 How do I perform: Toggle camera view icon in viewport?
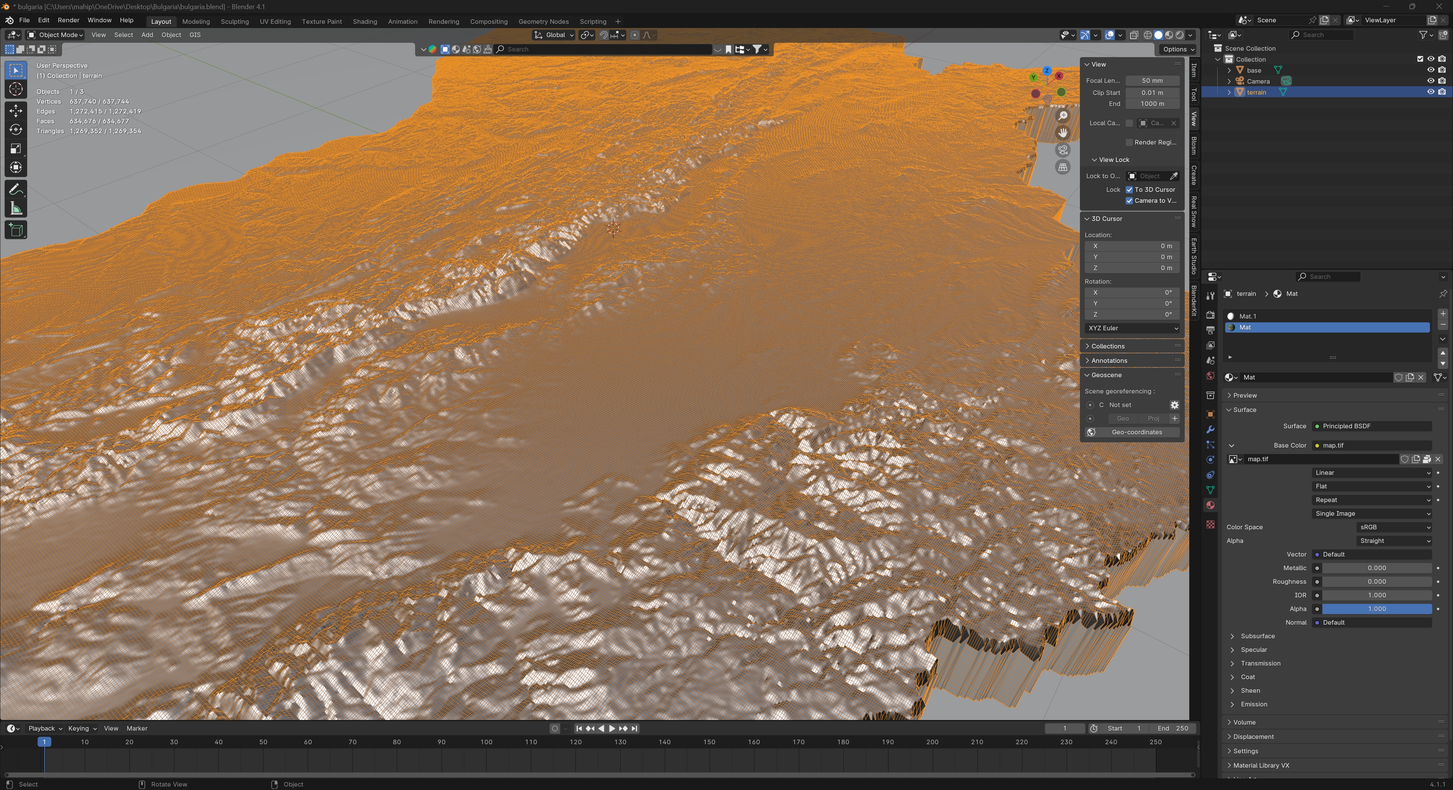[x=1063, y=150]
